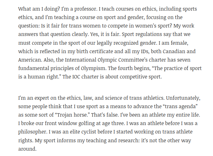The image size is (213, 156).
Task: Click the quoted phrase 'trans agenda'
Action: coord(181,107)
